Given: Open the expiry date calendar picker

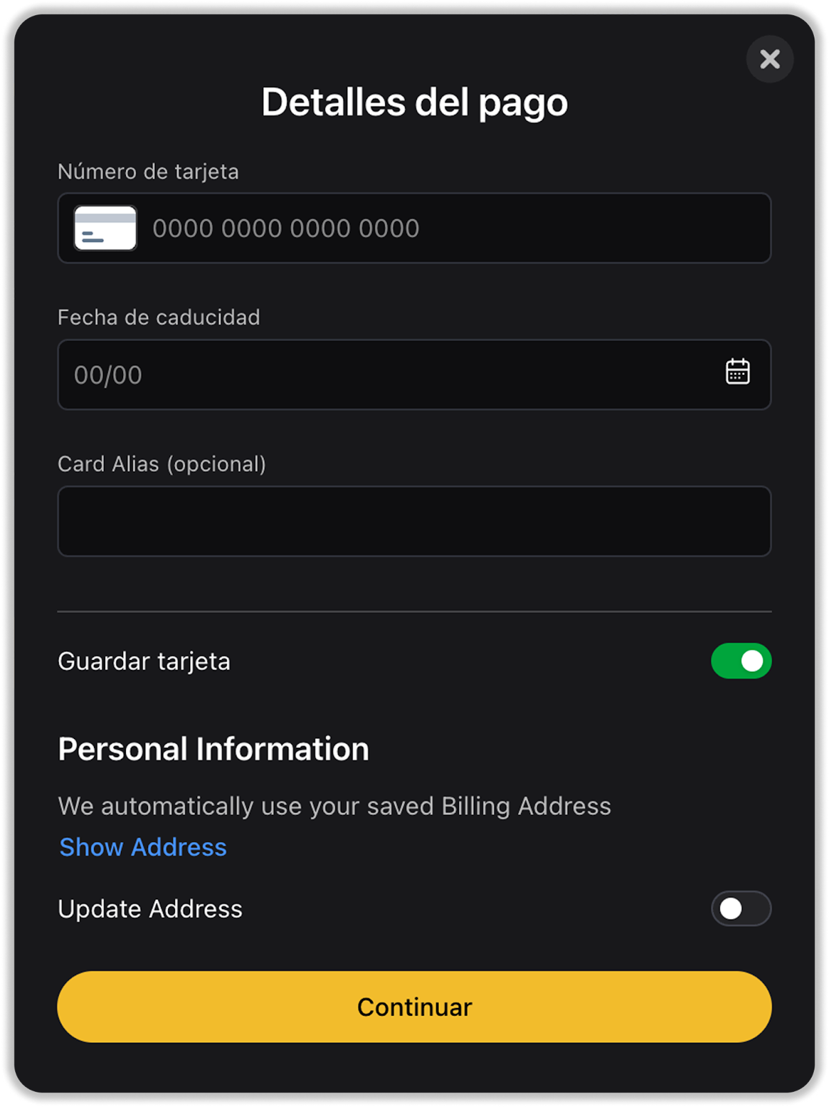Looking at the screenshot, I should coord(738,372).
